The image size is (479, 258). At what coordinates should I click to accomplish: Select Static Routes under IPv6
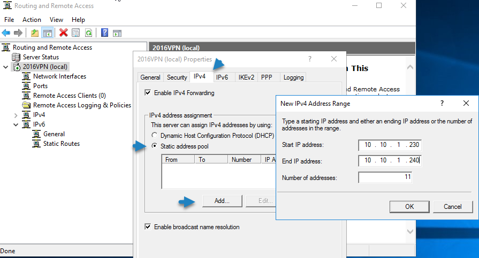[61, 144]
